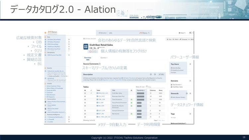The height and width of the screenshot is (140, 249).
Task: Toggle the star marker on the FIN_FACT row
Action: click(85, 96)
